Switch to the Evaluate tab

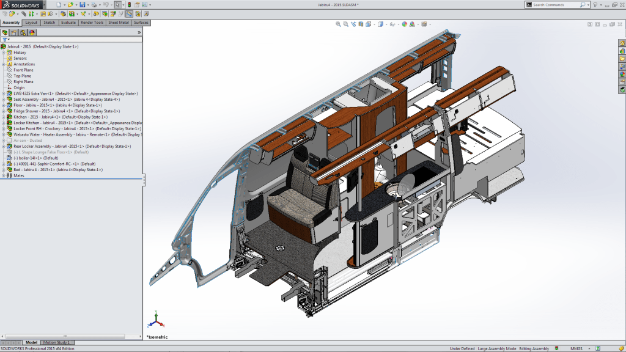point(68,23)
